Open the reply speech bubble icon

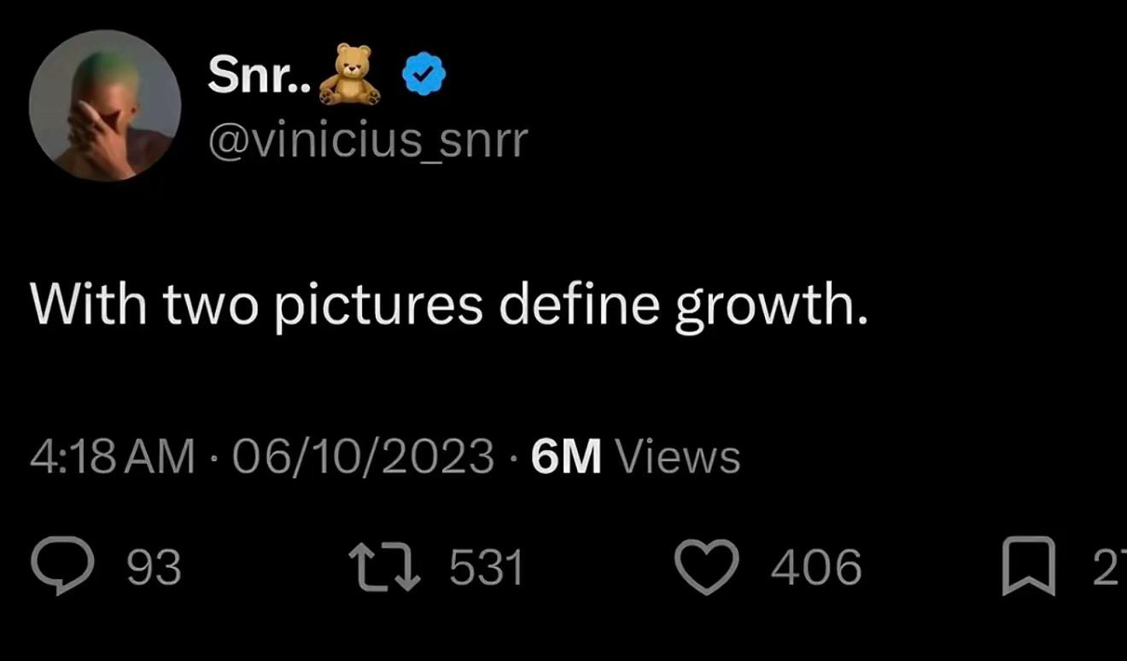[x=62, y=567]
